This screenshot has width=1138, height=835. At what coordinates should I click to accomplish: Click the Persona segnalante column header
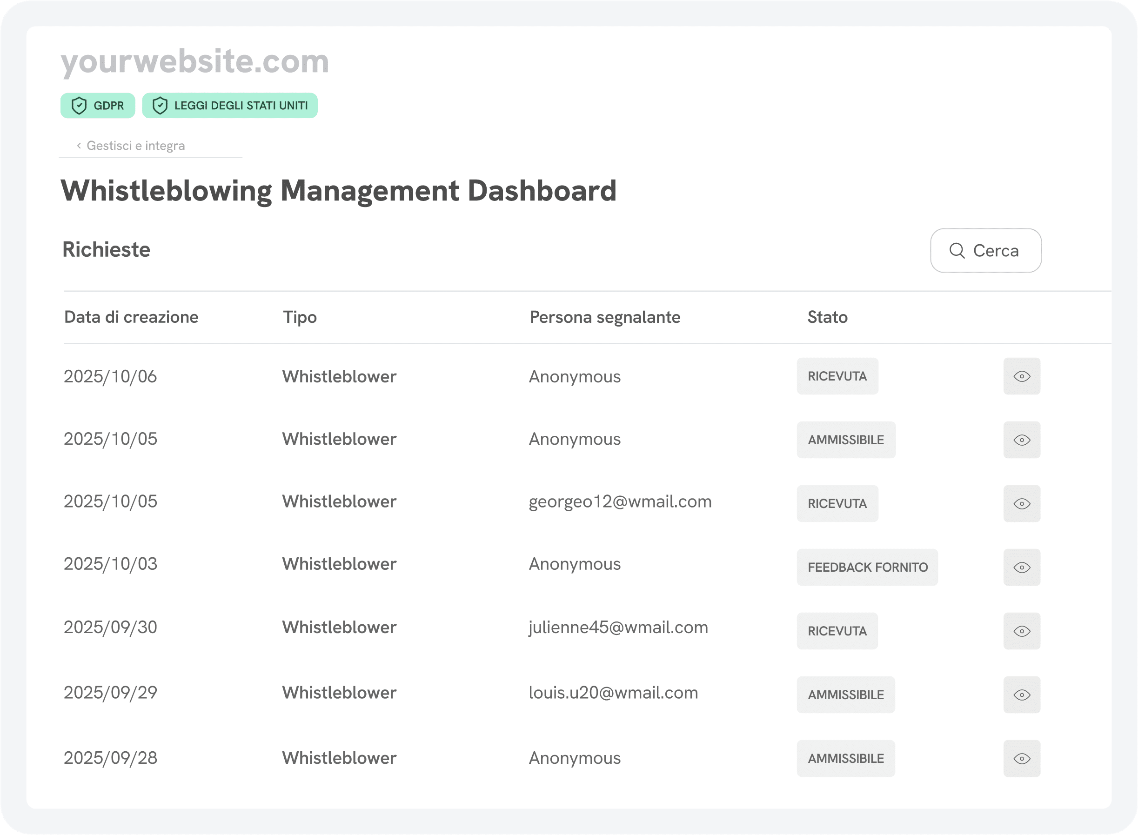tap(605, 317)
